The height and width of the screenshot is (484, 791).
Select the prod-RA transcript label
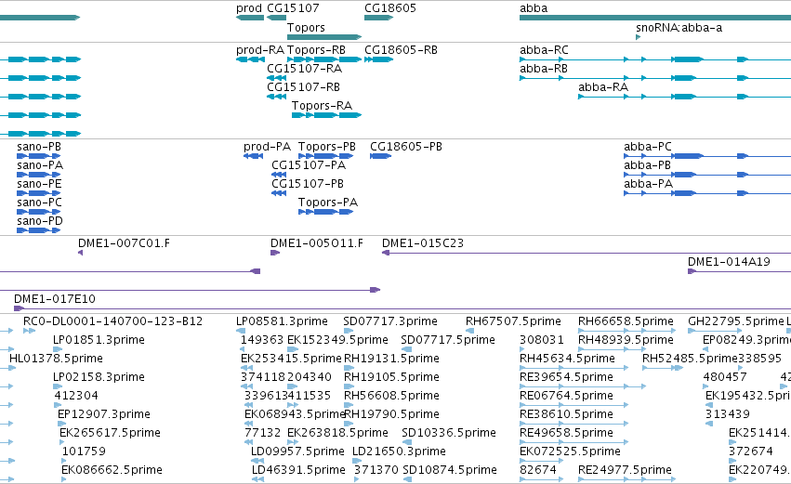tap(259, 50)
